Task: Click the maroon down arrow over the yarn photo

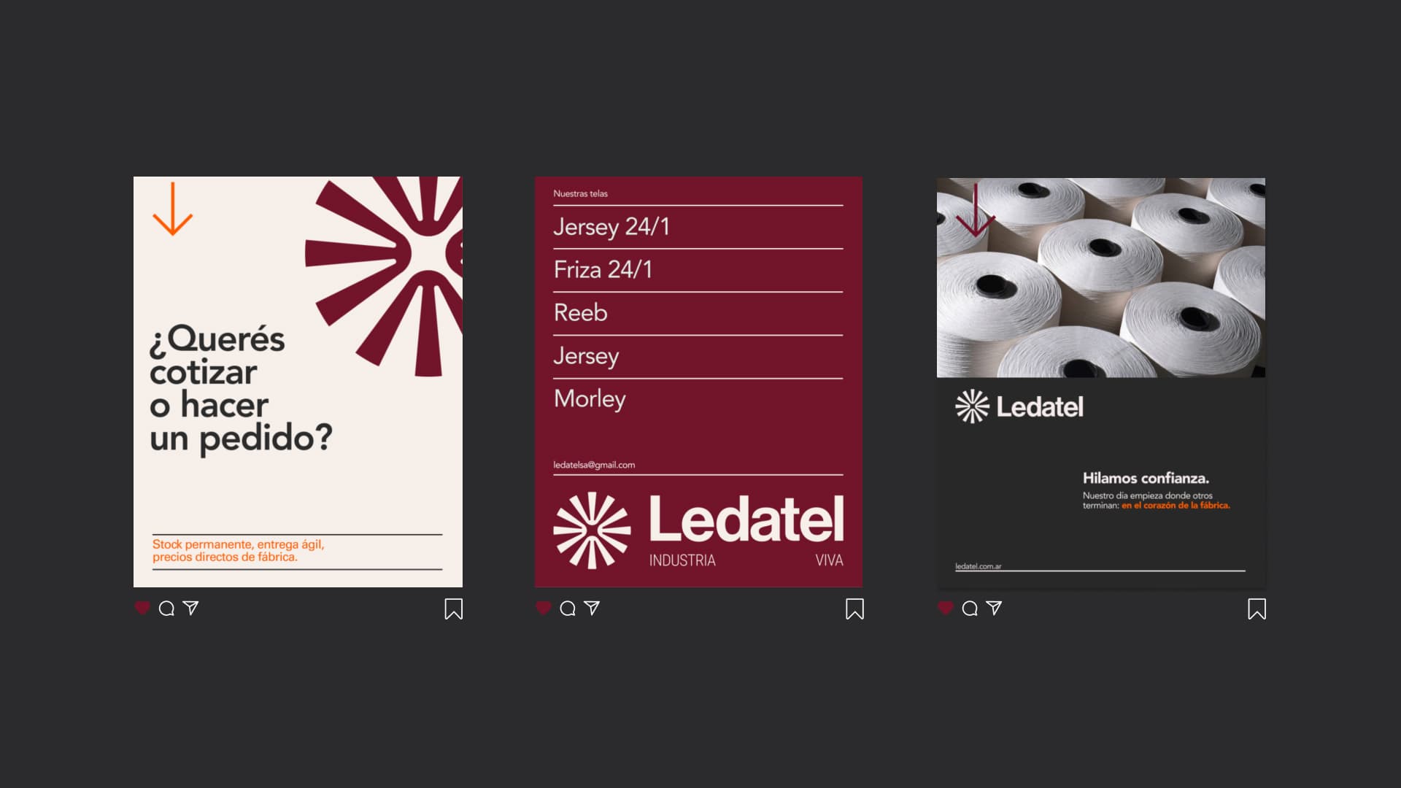Action: click(x=976, y=210)
